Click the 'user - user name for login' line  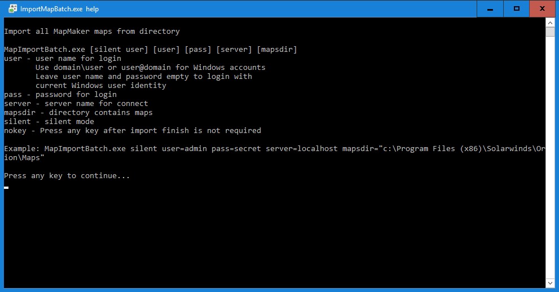click(x=62, y=59)
